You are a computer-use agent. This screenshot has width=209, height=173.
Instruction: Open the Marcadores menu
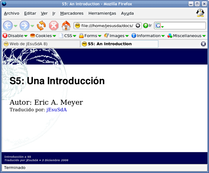point(72,13)
